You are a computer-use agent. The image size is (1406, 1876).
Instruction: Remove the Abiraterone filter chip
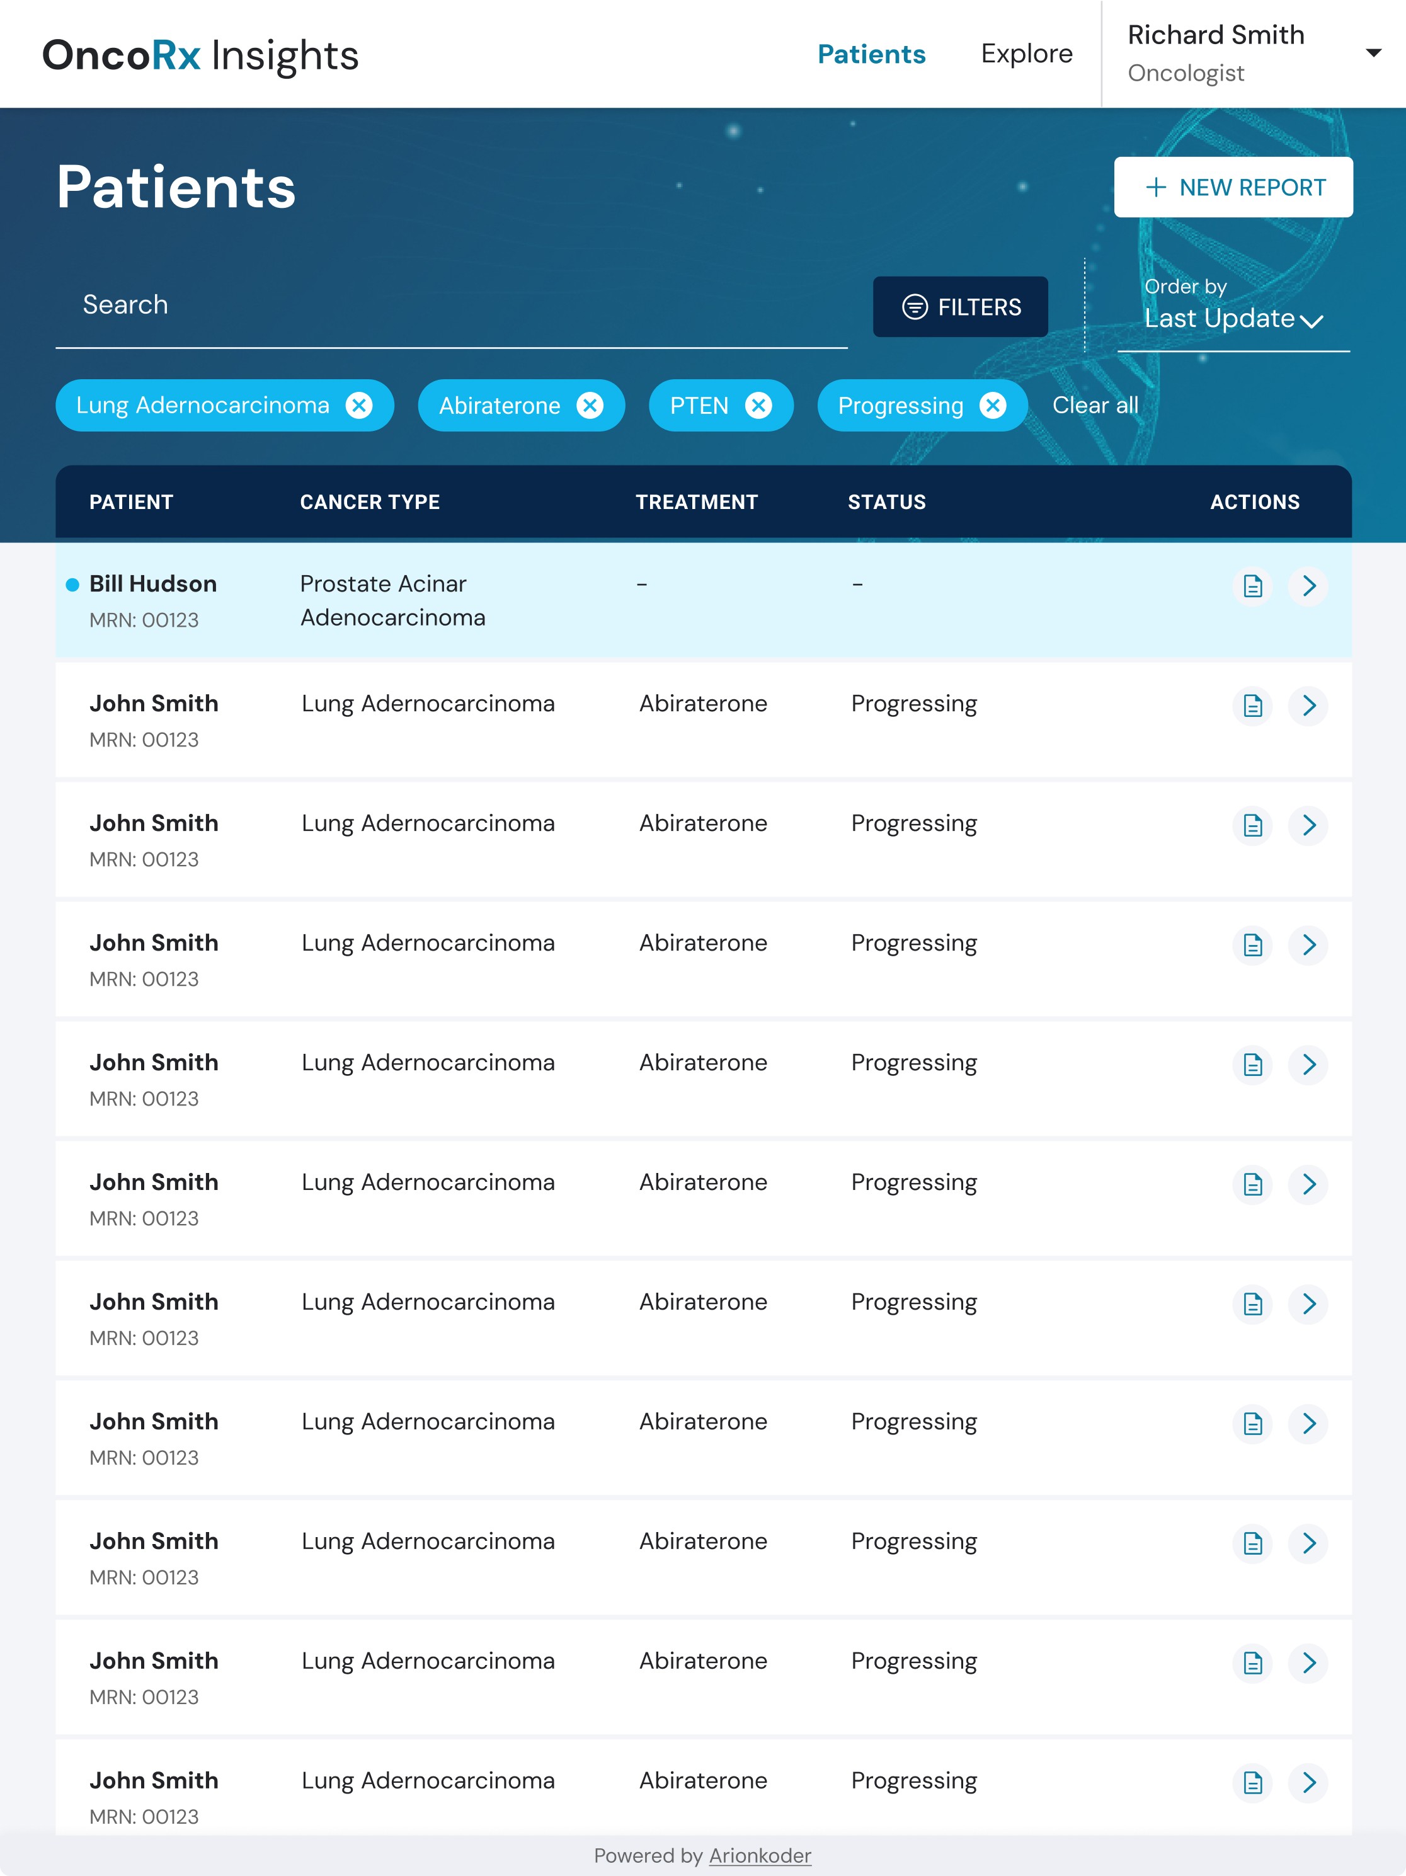pos(590,406)
